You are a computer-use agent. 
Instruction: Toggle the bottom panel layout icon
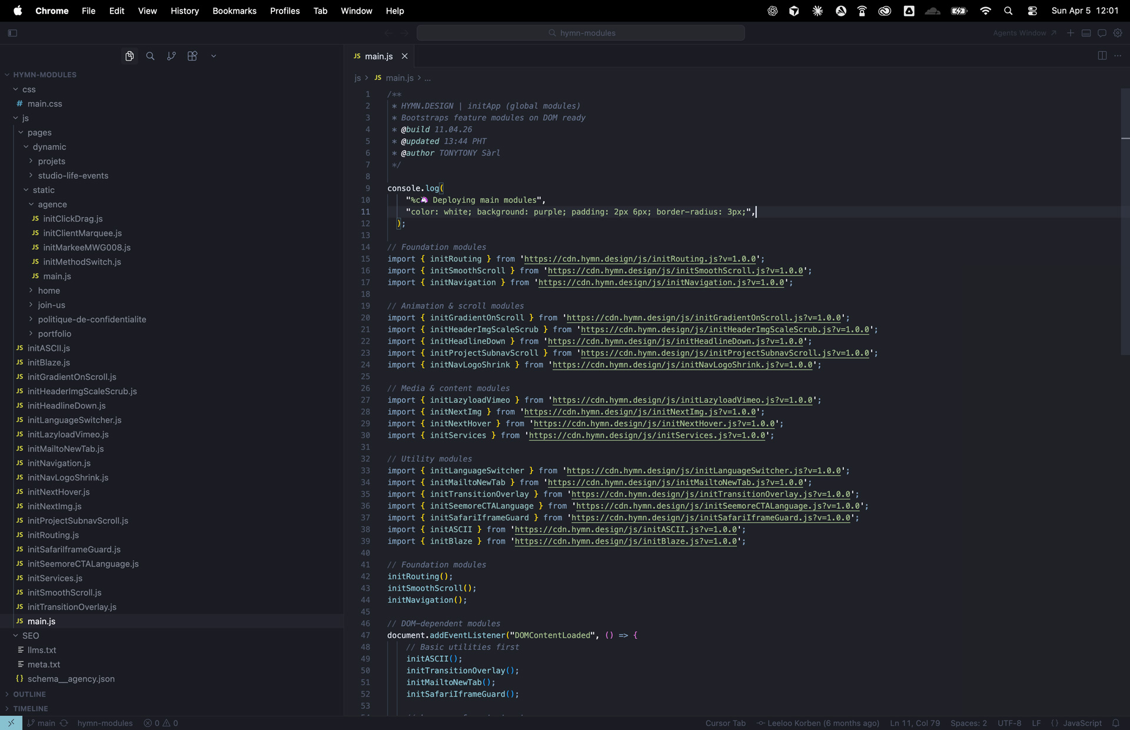tap(1086, 33)
